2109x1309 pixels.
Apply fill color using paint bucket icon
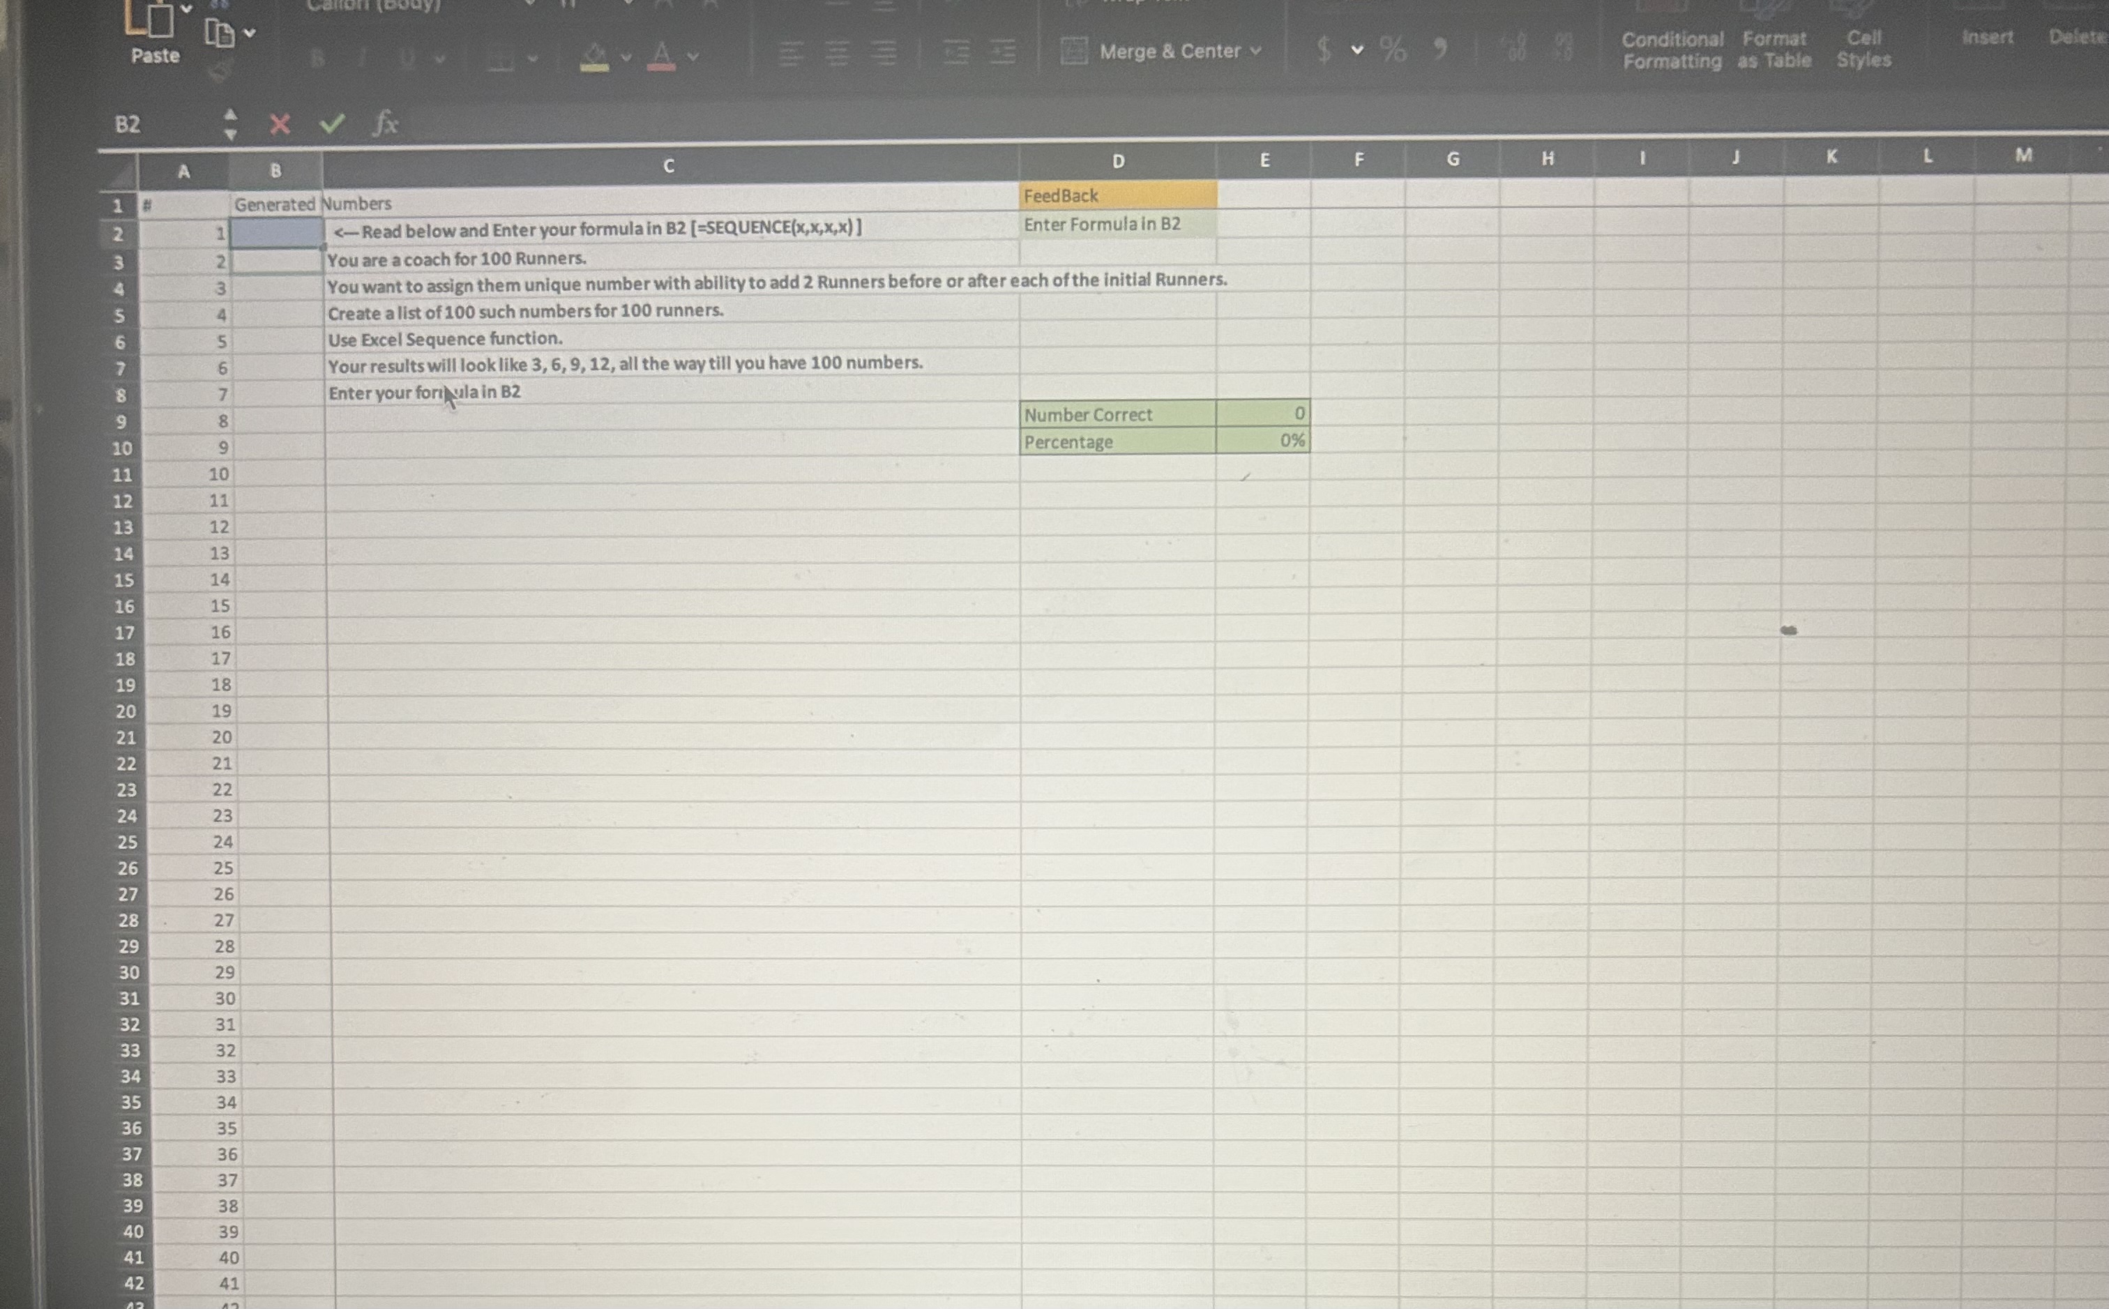coord(594,56)
